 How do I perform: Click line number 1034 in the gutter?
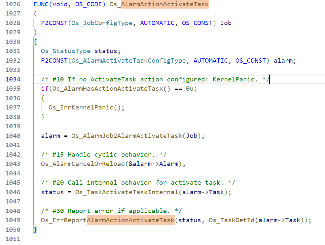click(13, 79)
